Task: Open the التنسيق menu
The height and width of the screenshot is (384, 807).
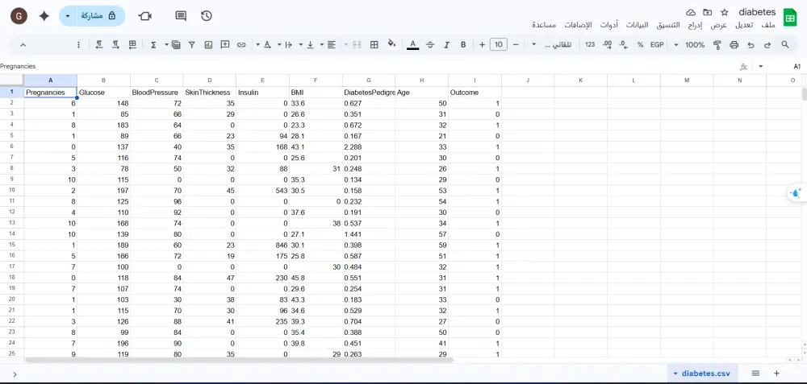Action: tap(669, 25)
